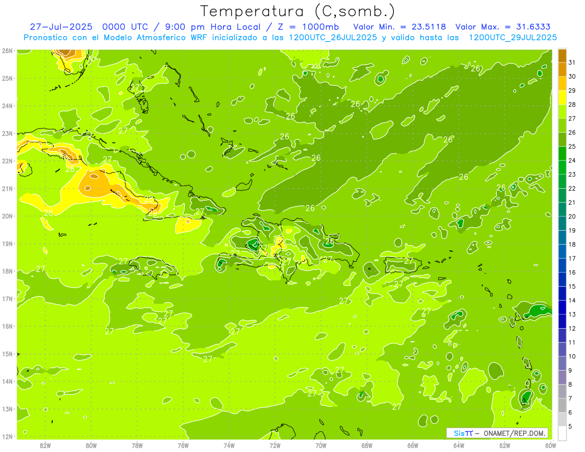The height and width of the screenshot is (452, 585).
Task: Click the latitude label "15N"
Action: click(x=7, y=354)
